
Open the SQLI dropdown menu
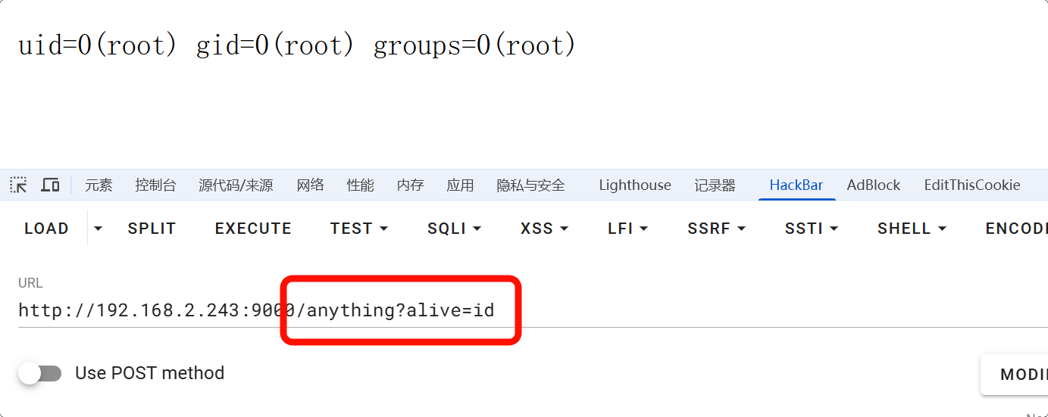point(454,229)
